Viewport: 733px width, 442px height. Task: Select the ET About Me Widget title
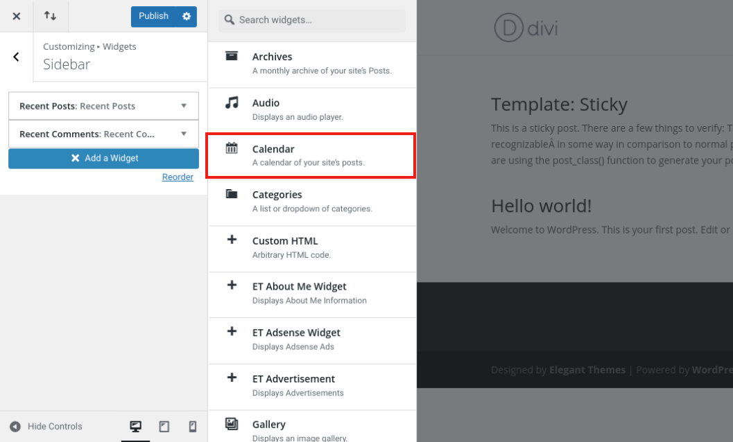click(x=299, y=286)
